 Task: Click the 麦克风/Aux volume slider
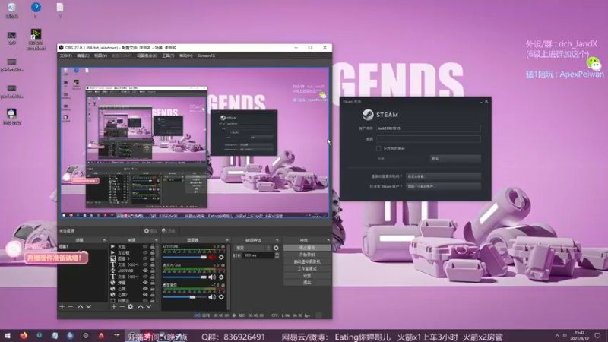pyautogui.click(x=185, y=277)
